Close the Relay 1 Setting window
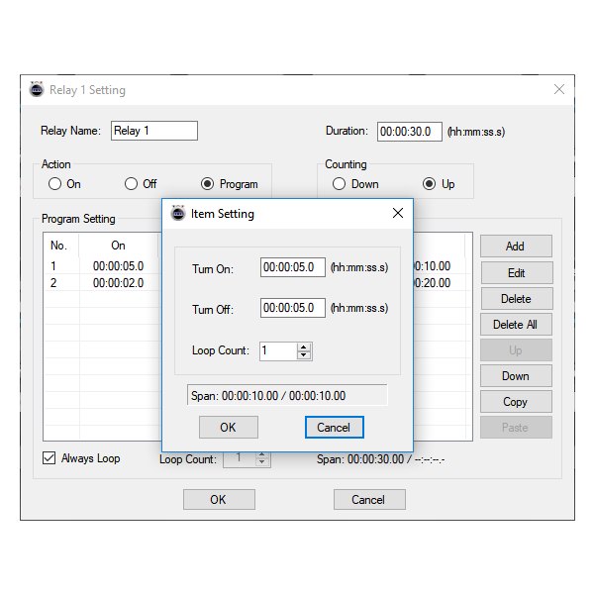Screen dimensions: 594x594 559,89
